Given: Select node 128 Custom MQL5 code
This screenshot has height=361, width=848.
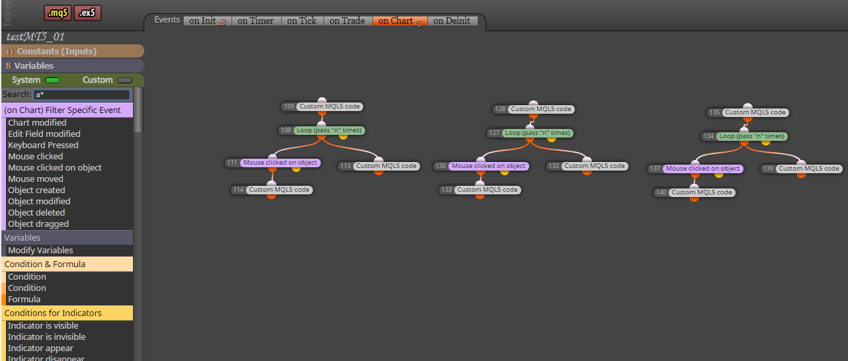Looking at the screenshot, I should [541, 109].
